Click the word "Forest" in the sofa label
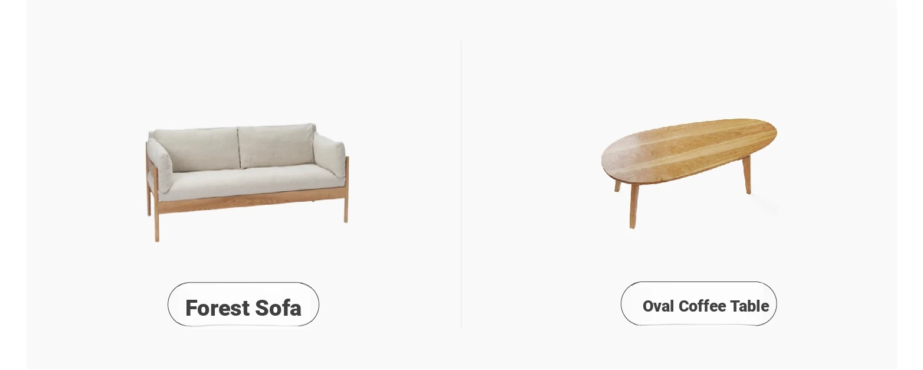 tap(217, 308)
